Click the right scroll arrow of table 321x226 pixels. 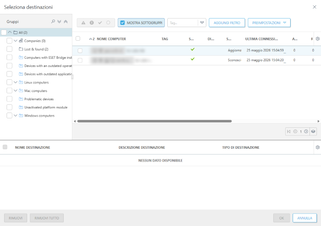click(x=319, y=121)
